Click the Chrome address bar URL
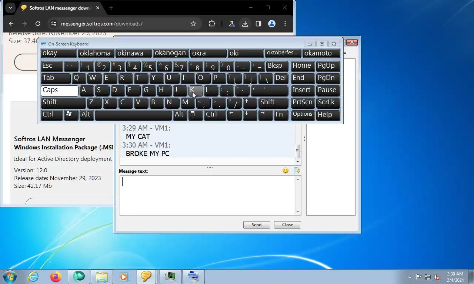The height and width of the screenshot is (284, 474). point(102,24)
